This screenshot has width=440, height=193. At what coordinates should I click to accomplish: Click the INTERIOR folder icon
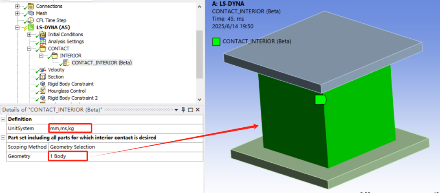(55, 55)
